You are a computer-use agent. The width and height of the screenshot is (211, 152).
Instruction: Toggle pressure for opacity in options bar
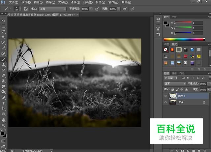pos(97,9)
